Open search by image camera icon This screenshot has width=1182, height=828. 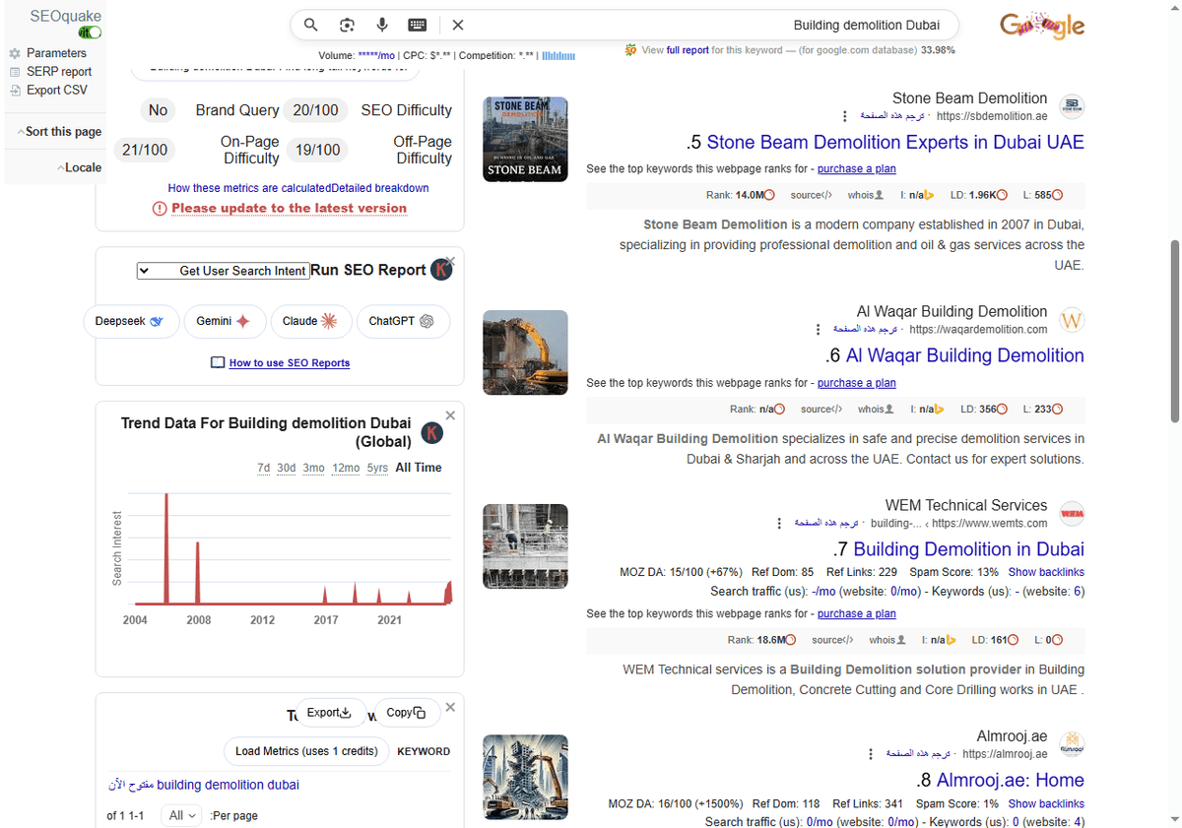pos(347,26)
